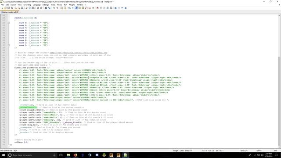Image resolution: width=281 pixels, height=158 pixels.
Task: Click the highlighted _serverSubtitle variable
Action: pyautogui.click(x=28, y=107)
